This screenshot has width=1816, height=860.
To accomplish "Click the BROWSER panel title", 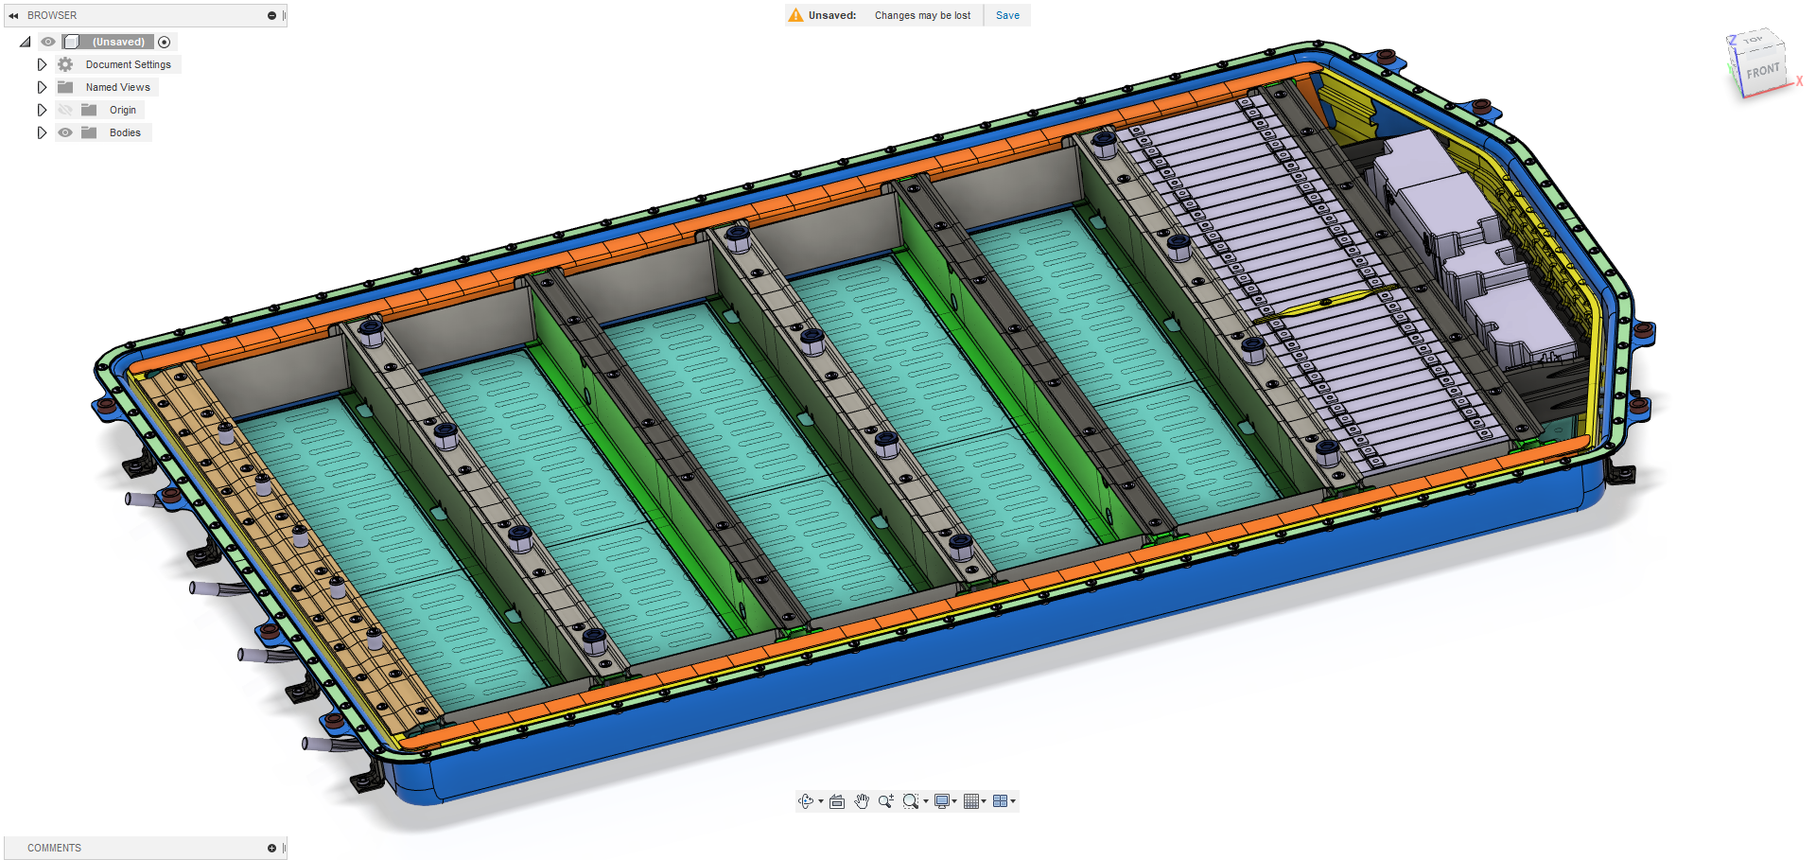I will point(52,15).
